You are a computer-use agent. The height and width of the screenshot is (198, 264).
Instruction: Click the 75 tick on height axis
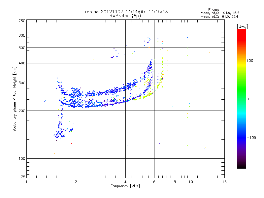click(23, 178)
